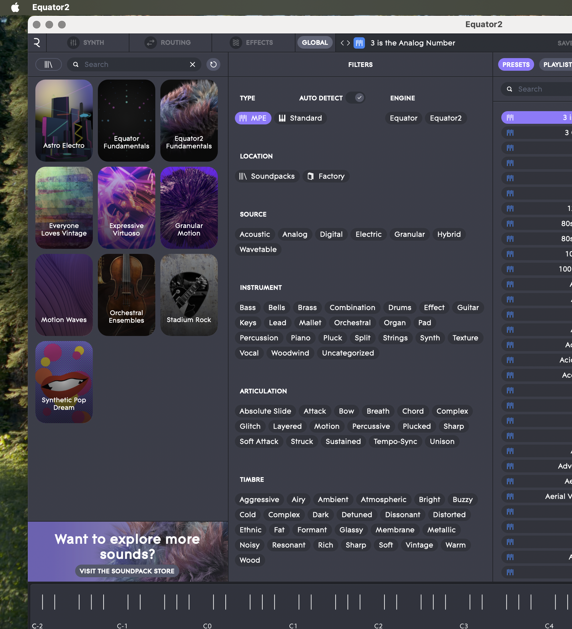
Task: Click the MPE preset type icon beside preset name
Action: (359, 43)
